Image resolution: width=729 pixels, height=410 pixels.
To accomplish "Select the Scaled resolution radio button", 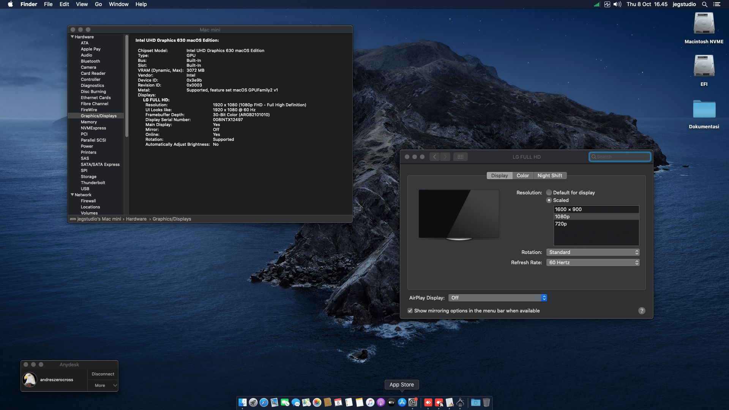I will [x=549, y=200].
